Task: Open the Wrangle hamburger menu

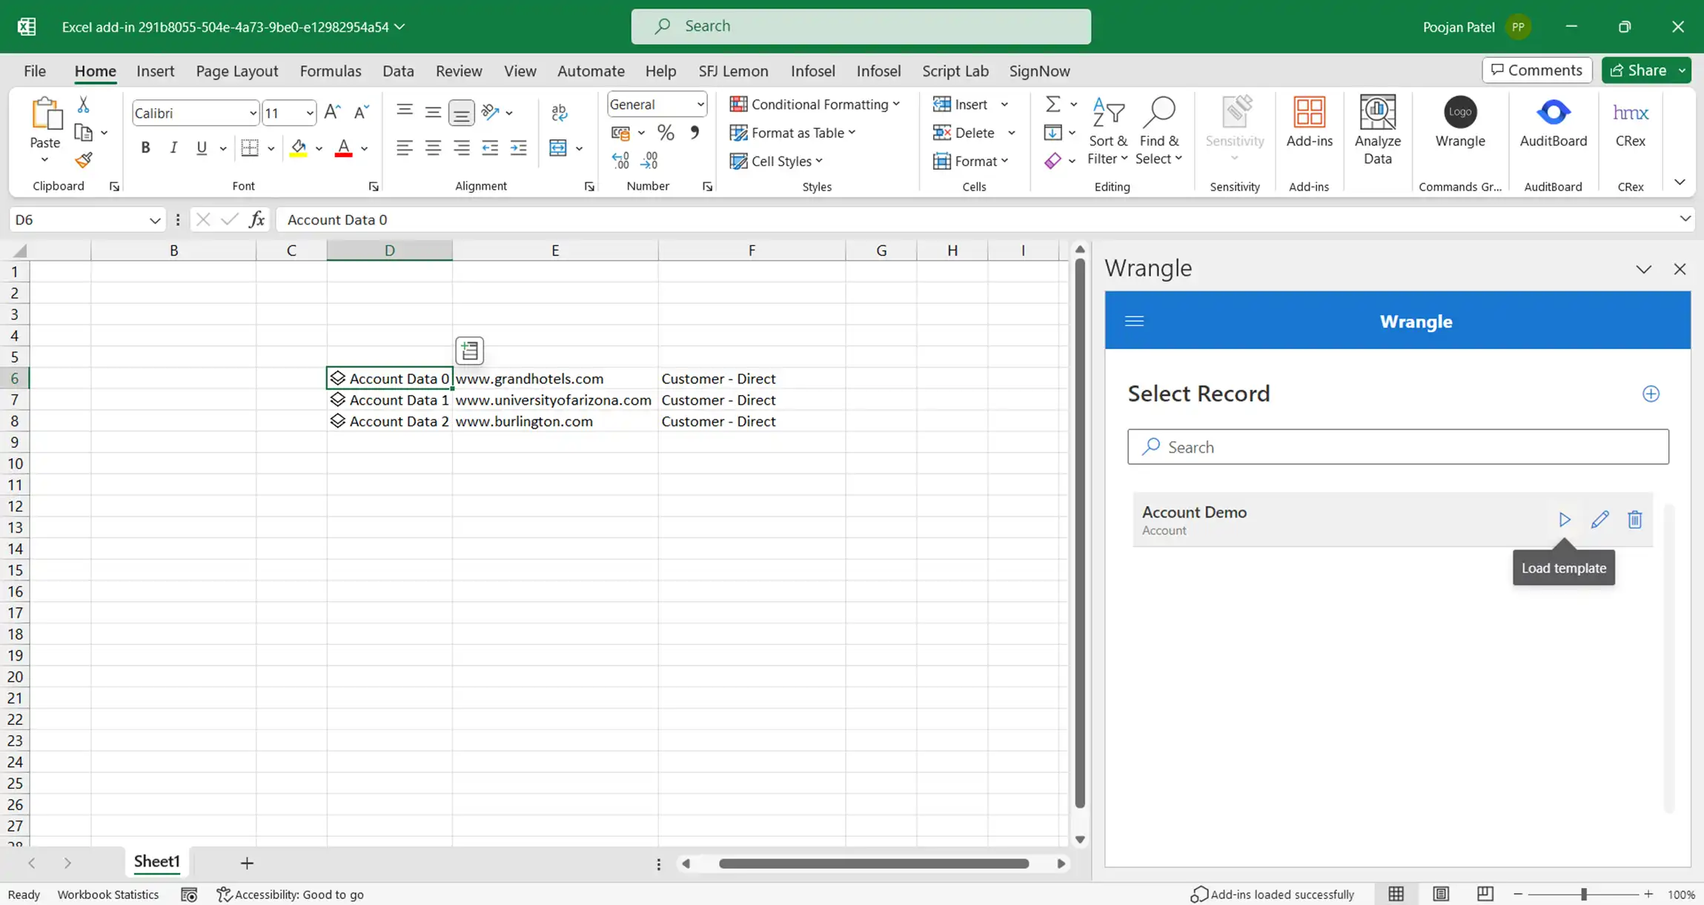Action: [1134, 321]
